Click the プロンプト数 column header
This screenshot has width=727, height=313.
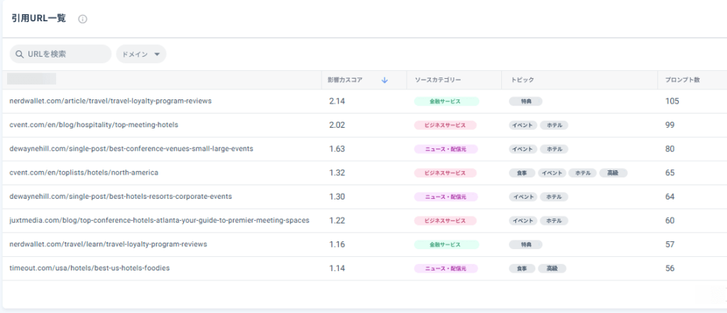pyautogui.click(x=682, y=80)
